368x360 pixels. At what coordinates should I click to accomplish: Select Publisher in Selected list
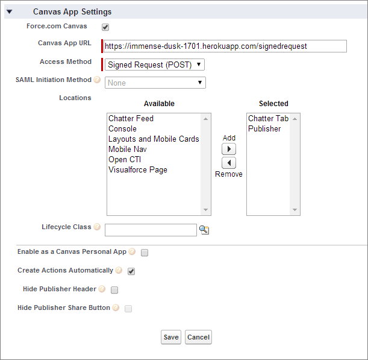[264, 129]
